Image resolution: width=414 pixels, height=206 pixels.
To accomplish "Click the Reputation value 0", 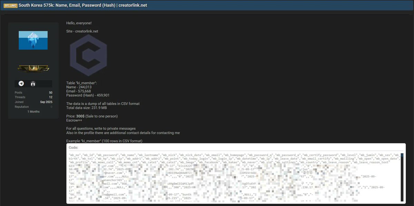I will (x=51, y=107).
